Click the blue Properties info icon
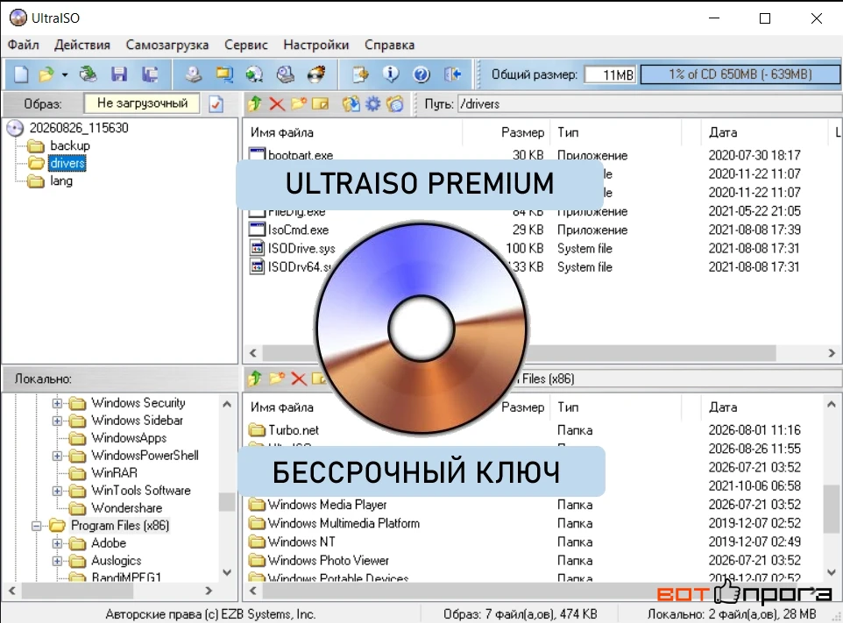The width and height of the screenshot is (843, 623). tap(391, 74)
